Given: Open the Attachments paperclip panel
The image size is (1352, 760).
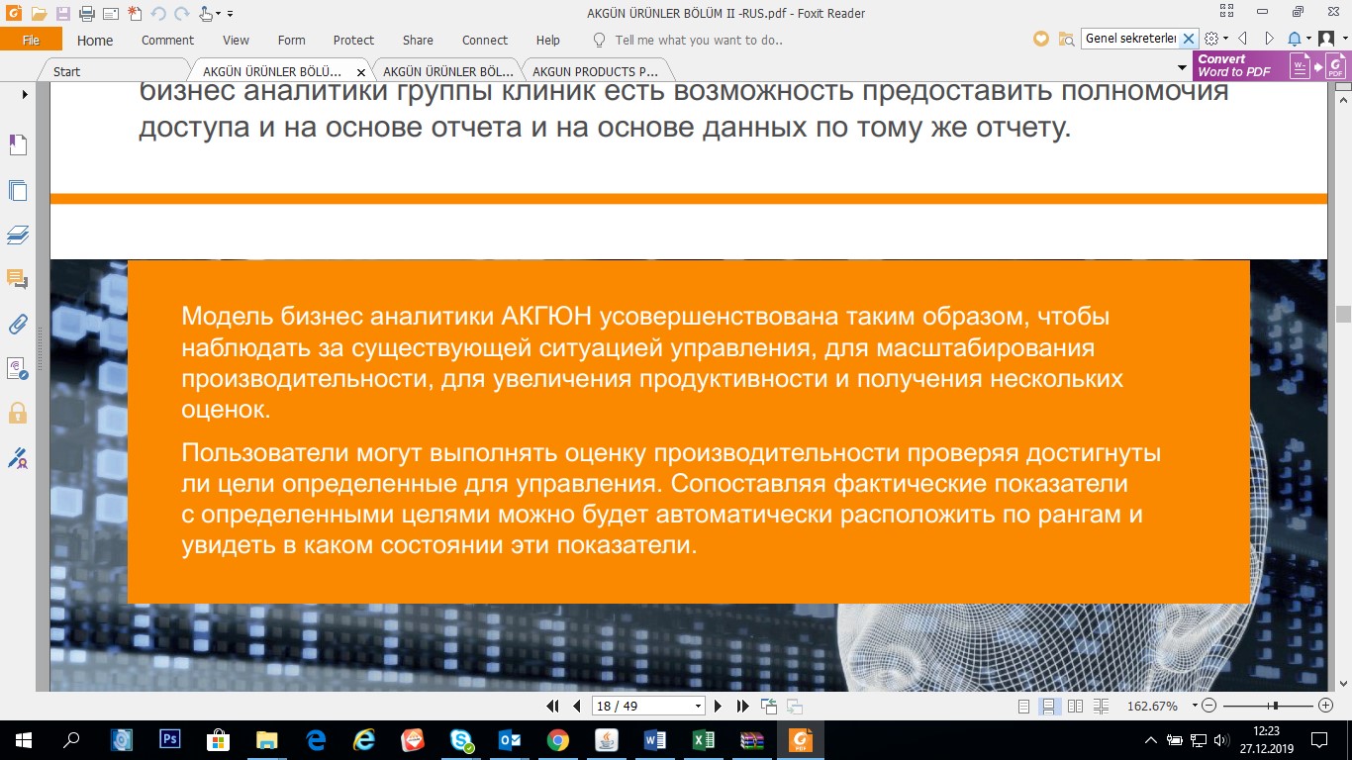Looking at the screenshot, I should click(17, 324).
